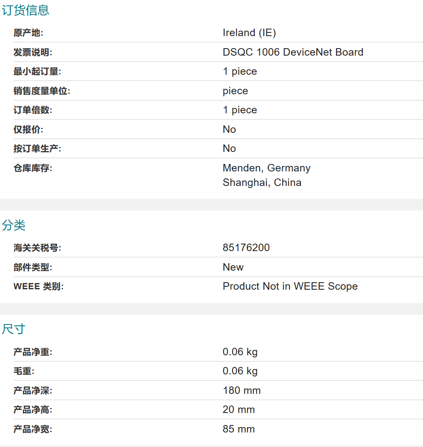Click the 海关关税号 label
This screenshot has height=447, width=423.
(37, 248)
